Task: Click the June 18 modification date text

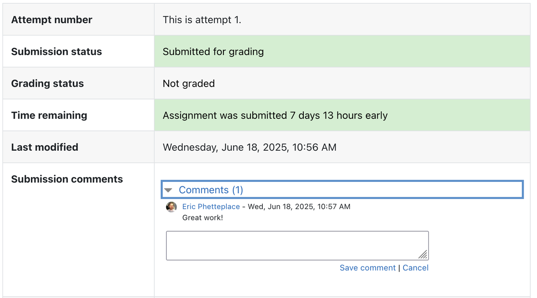Action: tap(249, 147)
